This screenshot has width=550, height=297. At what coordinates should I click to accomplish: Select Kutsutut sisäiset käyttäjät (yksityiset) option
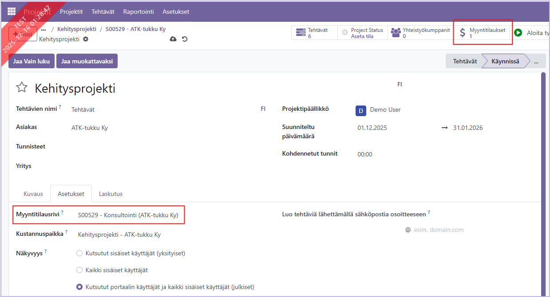pos(79,253)
